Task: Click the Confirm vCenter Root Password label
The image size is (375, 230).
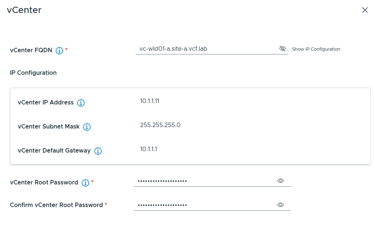Action: [x=56, y=205]
